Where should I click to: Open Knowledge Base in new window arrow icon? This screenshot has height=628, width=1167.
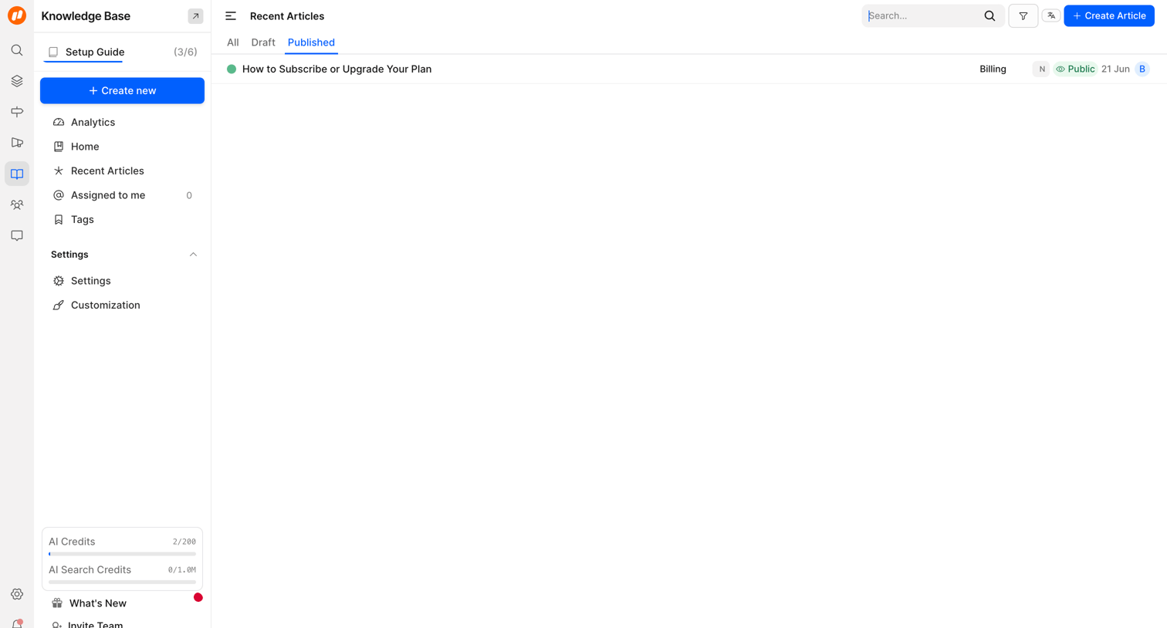pyautogui.click(x=195, y=16)
